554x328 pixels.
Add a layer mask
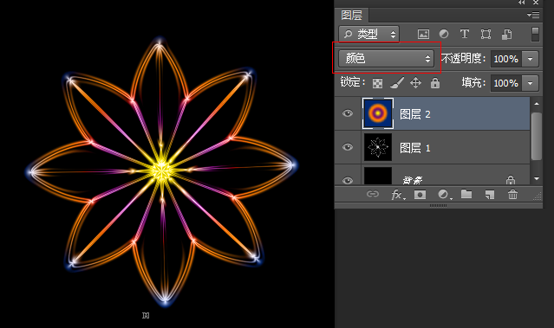pyautogui.click(x=420, y=195)
